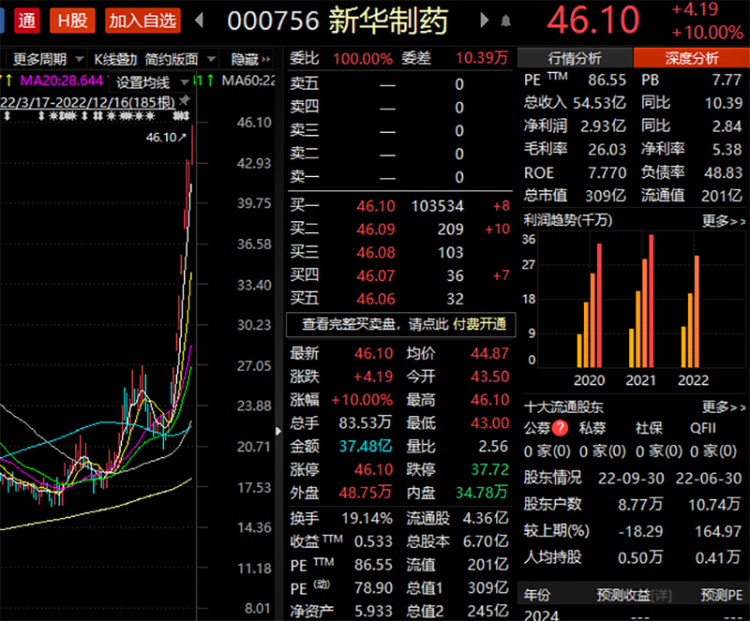Click the 均价 value 44.87
Screen dimensions: 750x621
(489, 353)
